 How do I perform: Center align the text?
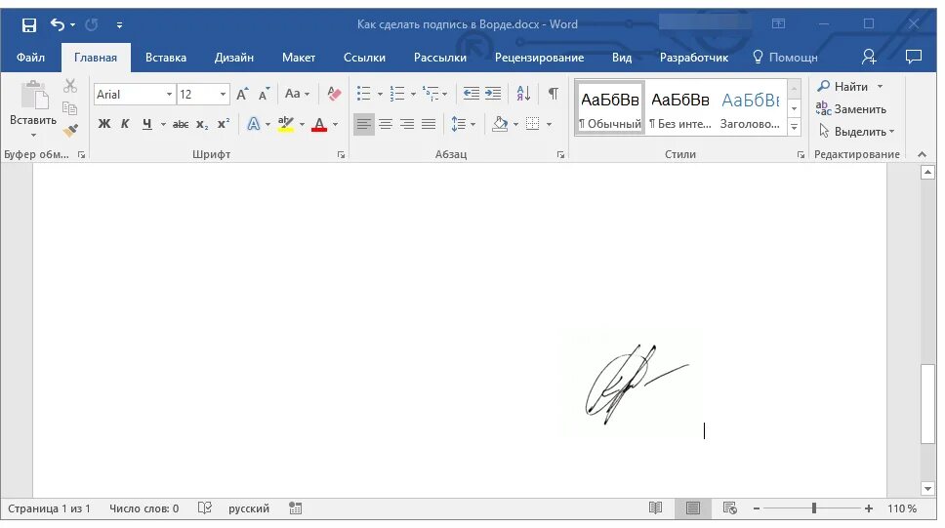click(x=386, y=124)
